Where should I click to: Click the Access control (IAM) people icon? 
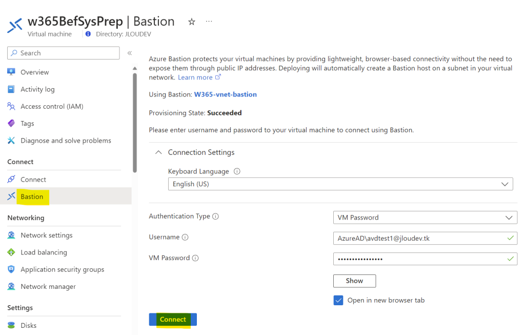pyautogui.click(x=11, y=106)
